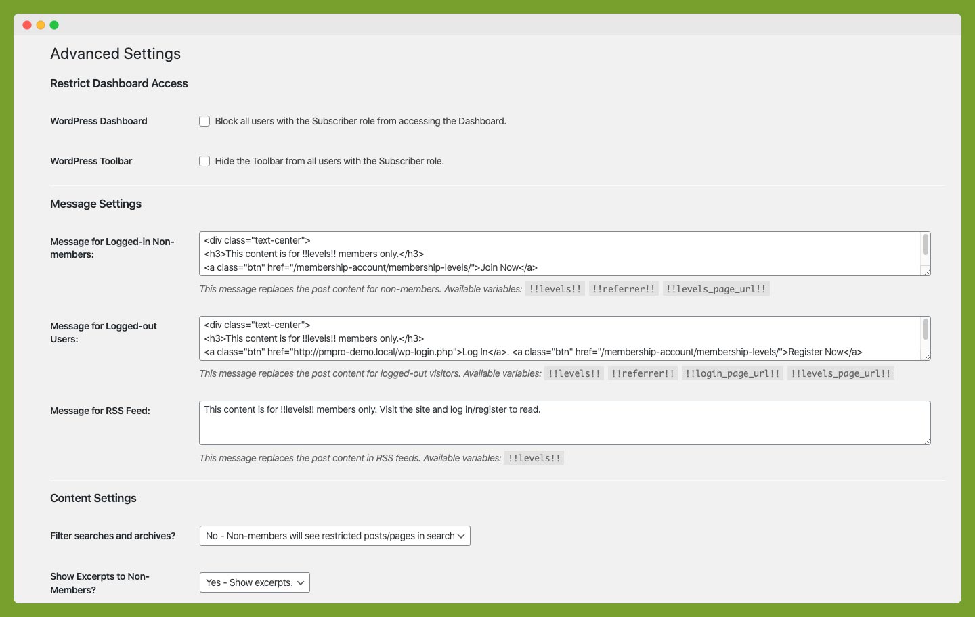Click the Message for RSS Feed textarea
975x617 pixels.
[x=565, y=423]
